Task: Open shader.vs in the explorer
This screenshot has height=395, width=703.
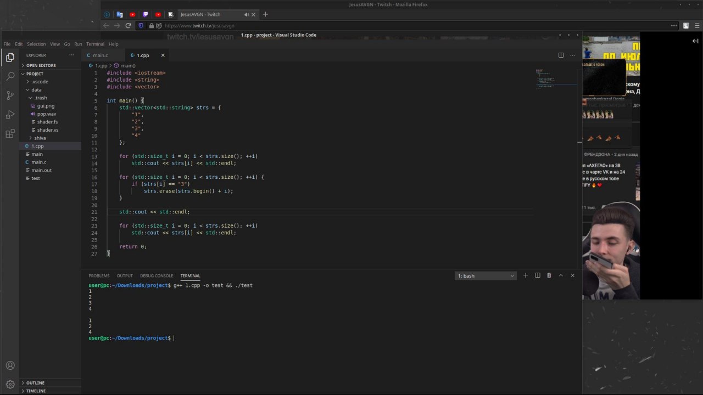Action: coord(51,130)
